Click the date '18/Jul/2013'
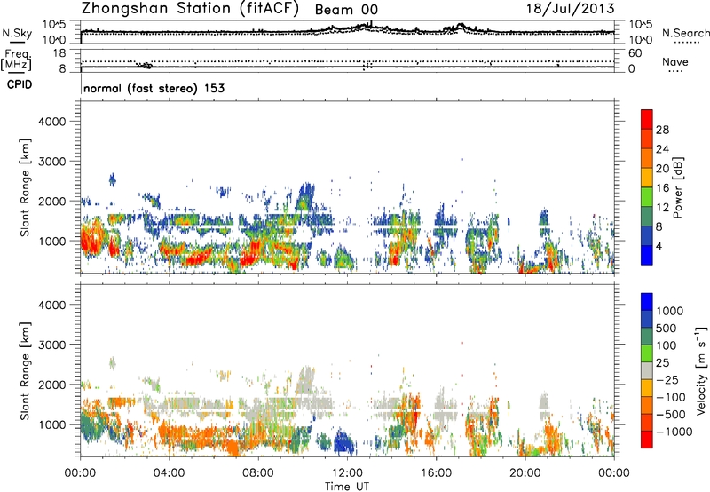This screenshot has width=710, height=492. pos(570,9)
